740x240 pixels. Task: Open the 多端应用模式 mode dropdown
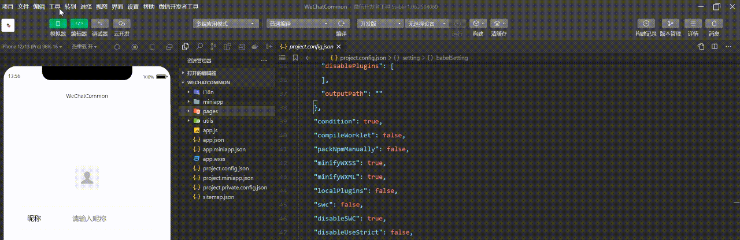coord(226,24)
